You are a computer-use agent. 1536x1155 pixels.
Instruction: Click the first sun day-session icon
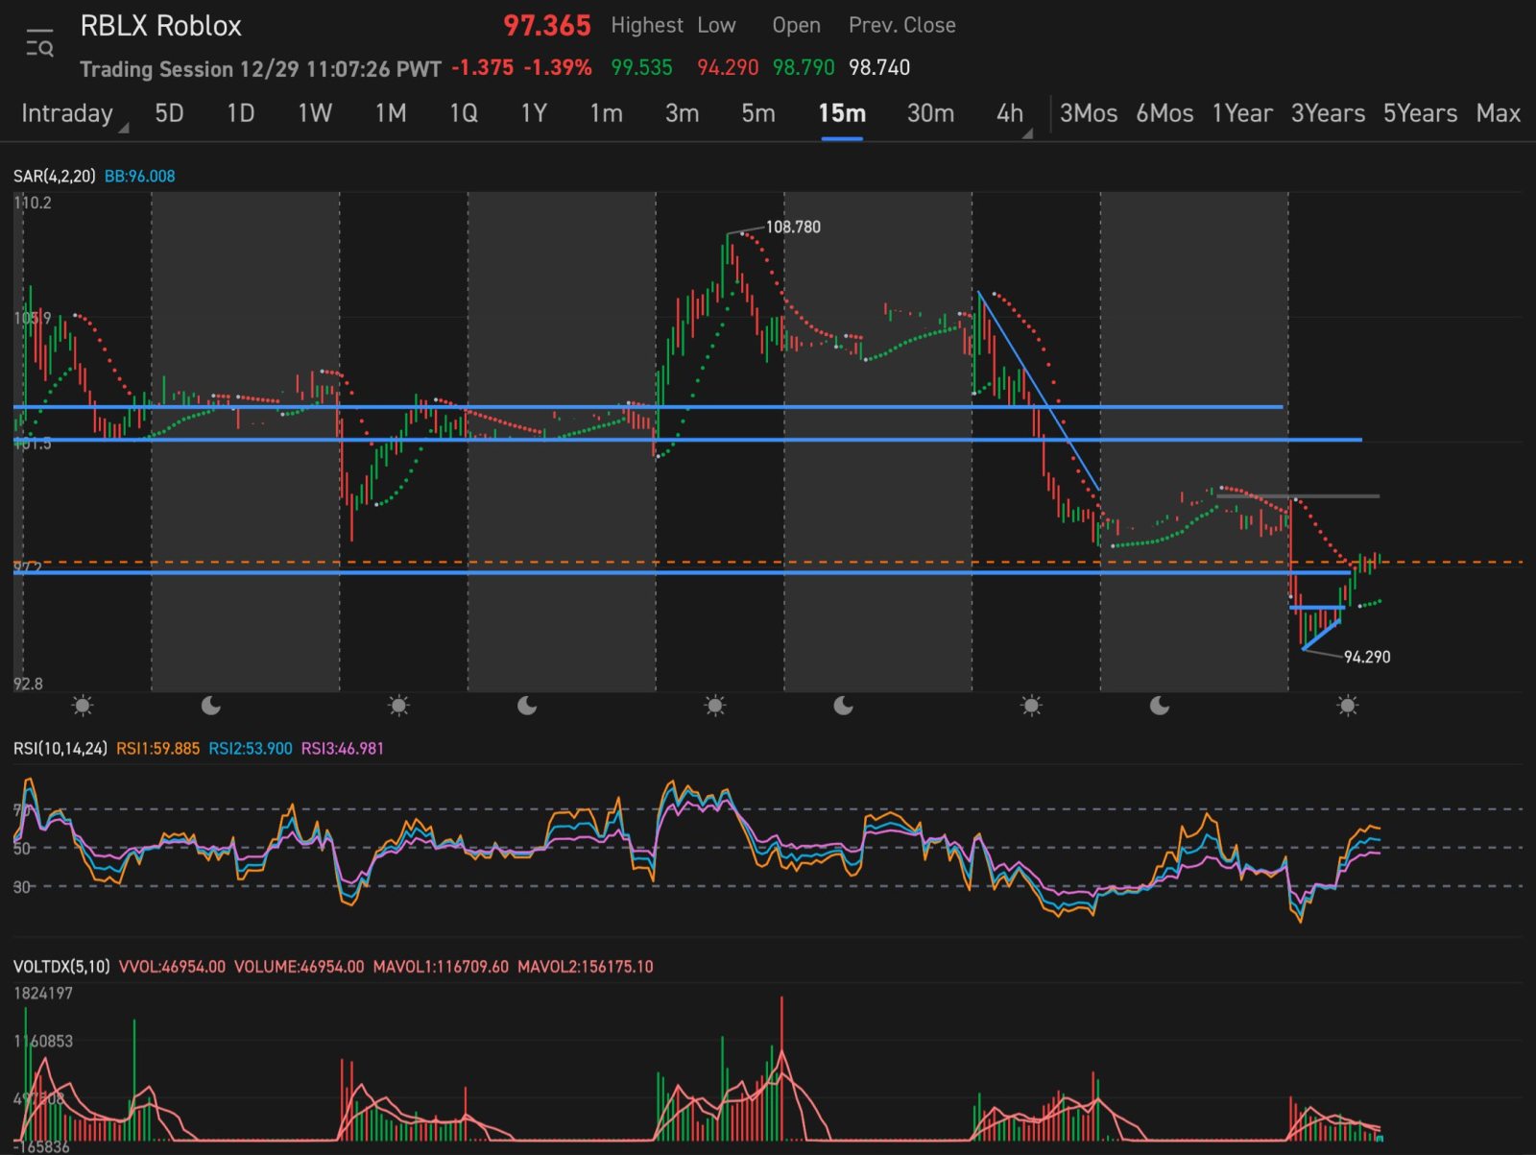coord(83,707)
